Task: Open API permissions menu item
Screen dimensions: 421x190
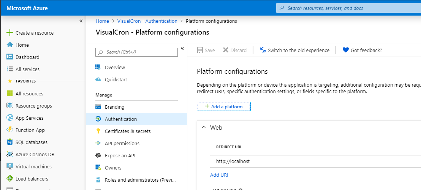Action: pos(122,143)
